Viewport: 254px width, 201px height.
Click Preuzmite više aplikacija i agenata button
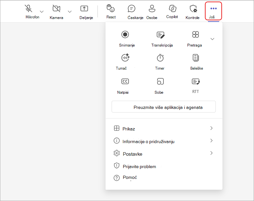(x=164, y=107)
